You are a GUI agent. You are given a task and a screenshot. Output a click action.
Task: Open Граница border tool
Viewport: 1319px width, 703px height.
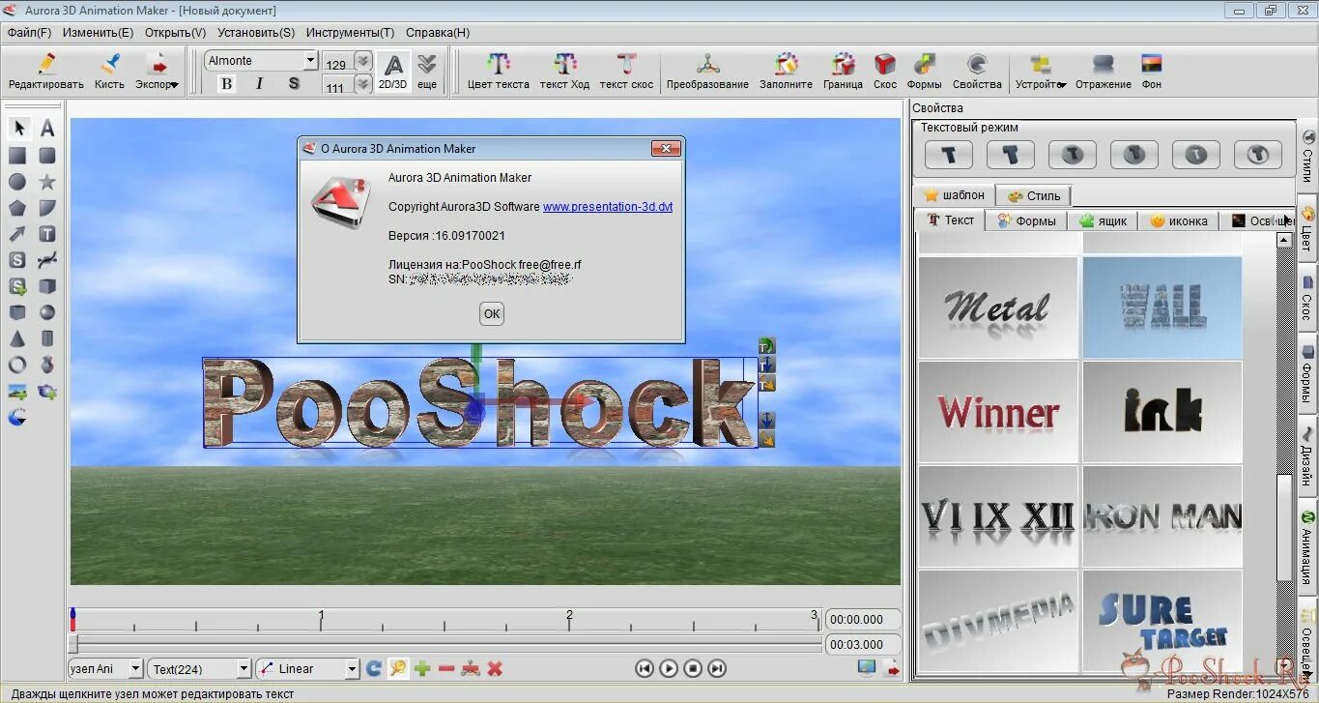click(843, 72)
